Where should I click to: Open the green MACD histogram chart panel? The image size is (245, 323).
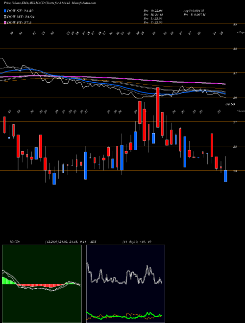(42, 284)
